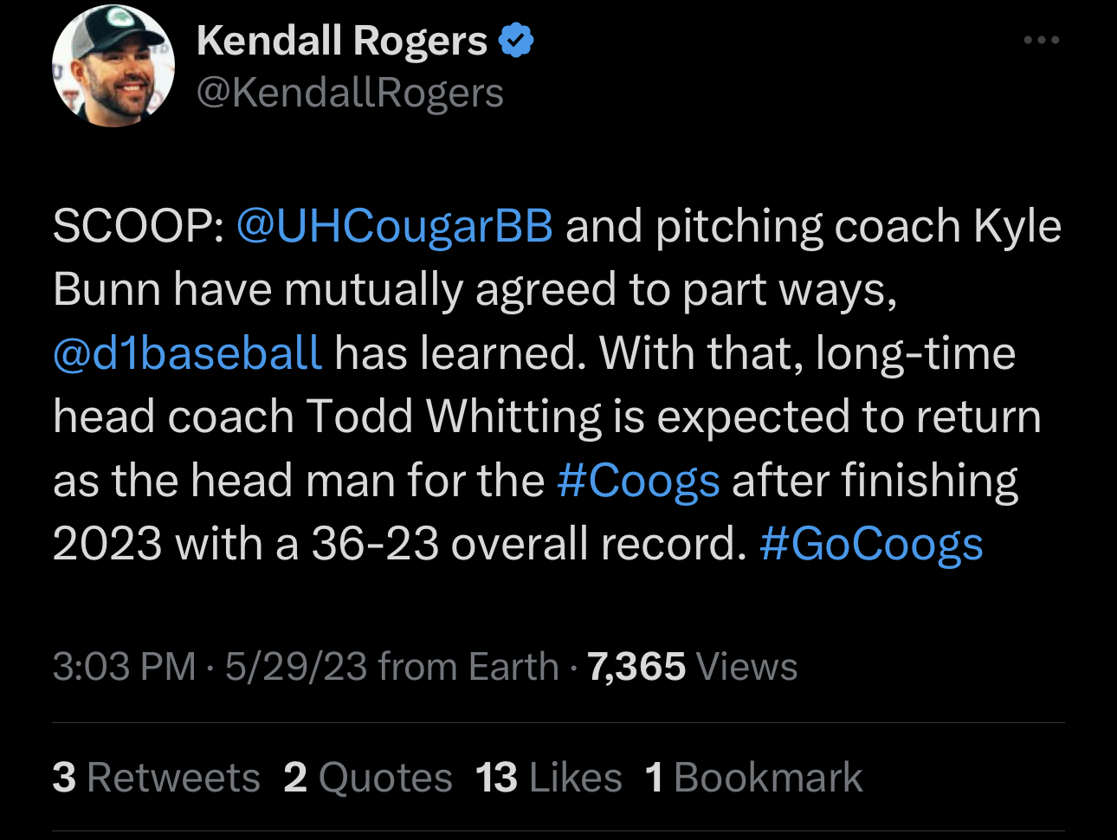Show the 2 Quotes list

[x=368, y=778]
